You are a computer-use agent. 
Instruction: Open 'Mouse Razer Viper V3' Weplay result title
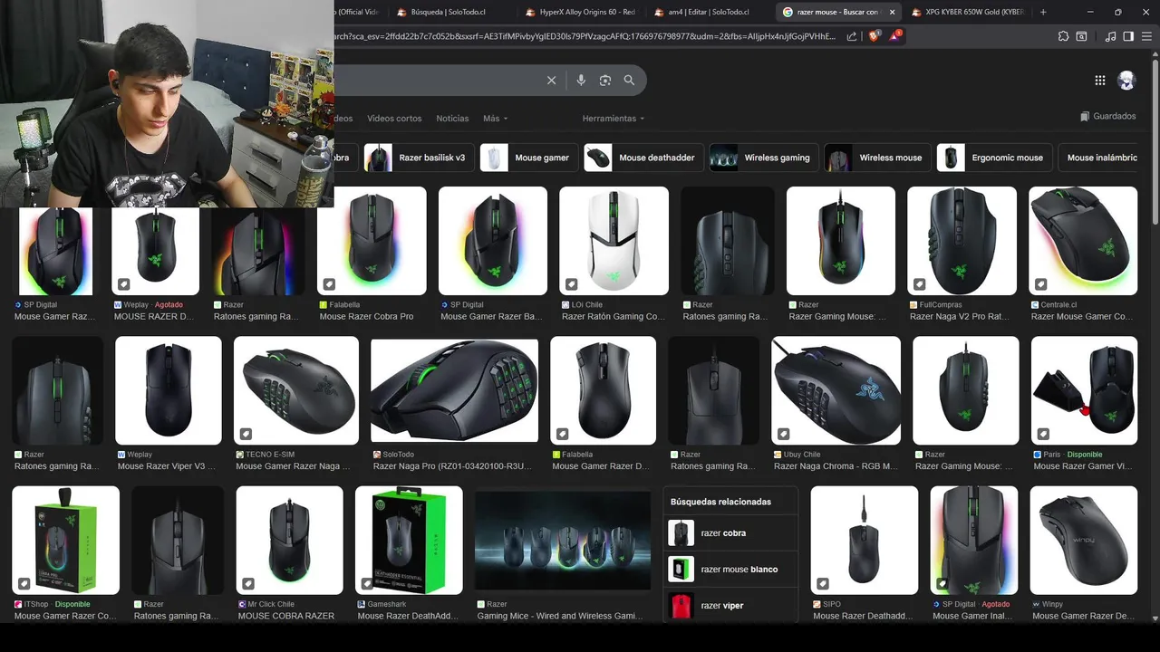pos(167,466)
